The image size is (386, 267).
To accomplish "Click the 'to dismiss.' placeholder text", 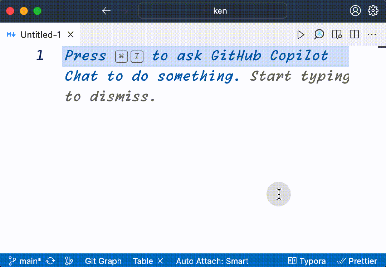I will coord(110,96).
